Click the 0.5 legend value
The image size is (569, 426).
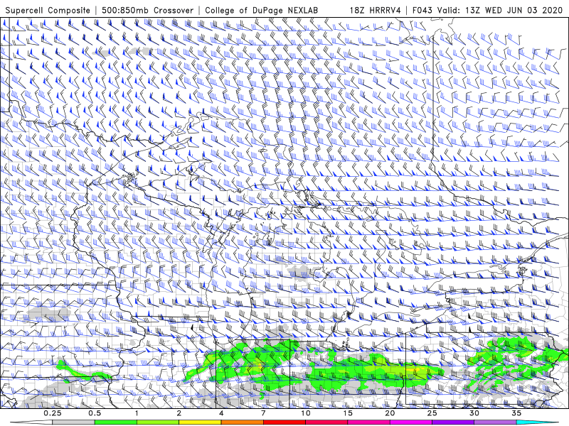(x=95, y=413)
